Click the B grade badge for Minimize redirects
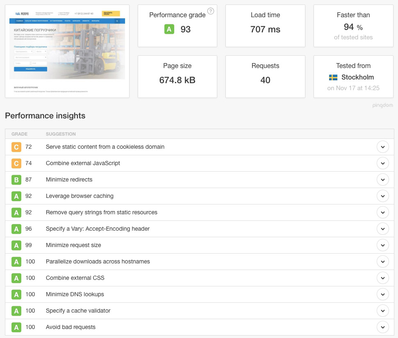 tap(16, 180)
